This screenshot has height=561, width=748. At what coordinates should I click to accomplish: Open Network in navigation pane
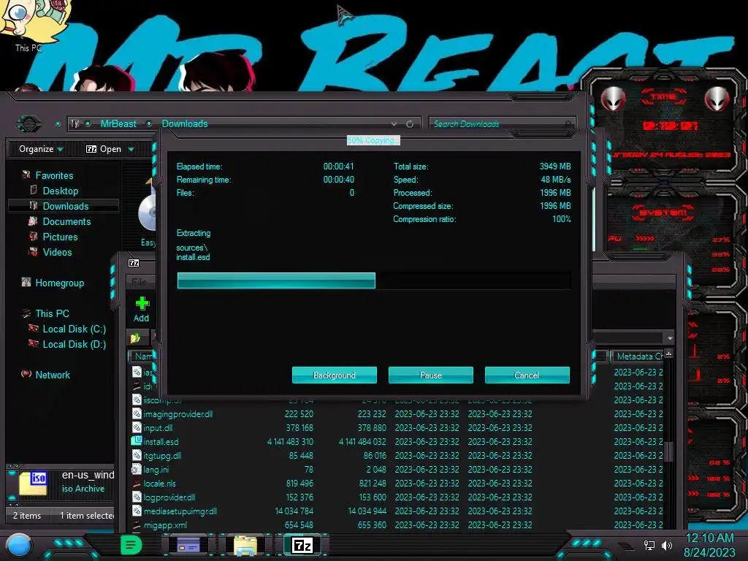(x=53, y=375)
